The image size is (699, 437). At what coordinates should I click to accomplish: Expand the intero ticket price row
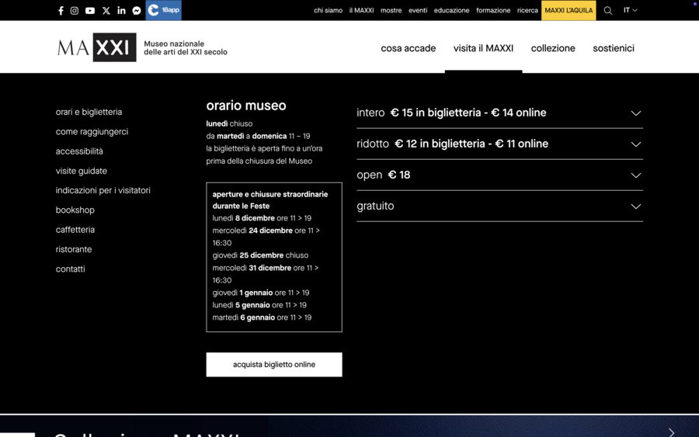click(499, 113)
